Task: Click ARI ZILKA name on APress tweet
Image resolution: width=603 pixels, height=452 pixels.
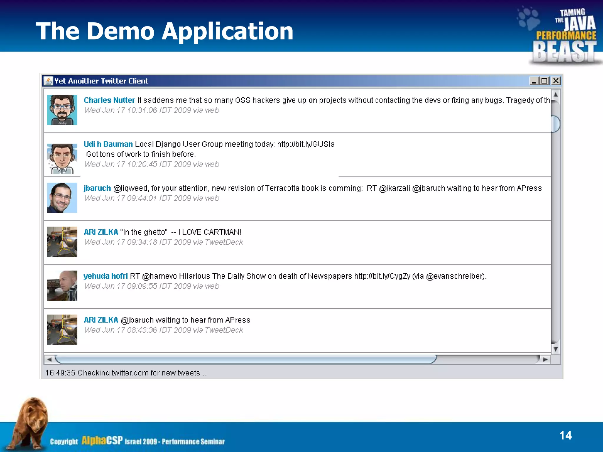Action: click(101, 320)
